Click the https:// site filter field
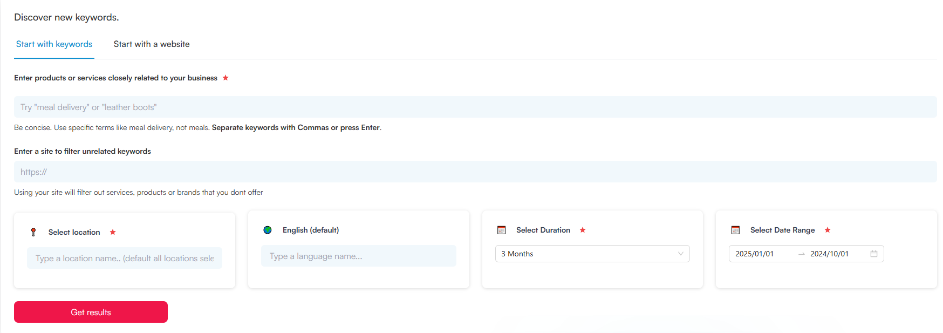Viewport: 943px width, 333px height. coord(475,172)
